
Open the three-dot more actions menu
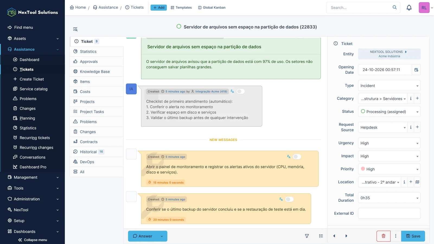pyautogui.click(x=396, y=236)
